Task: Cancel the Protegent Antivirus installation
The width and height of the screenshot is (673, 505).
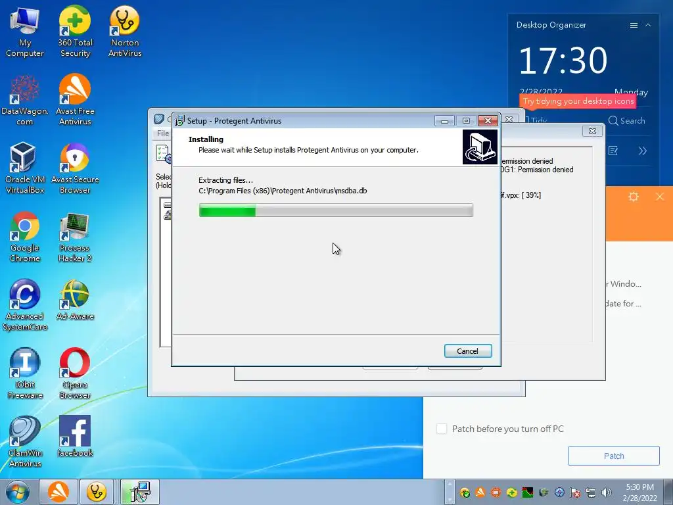Action: click(x=467, y=351)
